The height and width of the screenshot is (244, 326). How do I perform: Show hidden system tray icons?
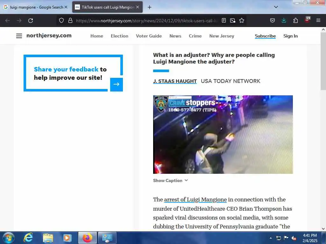coord(271,238)
